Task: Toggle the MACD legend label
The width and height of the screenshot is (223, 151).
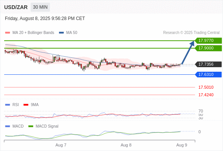Action: [18, 126]
